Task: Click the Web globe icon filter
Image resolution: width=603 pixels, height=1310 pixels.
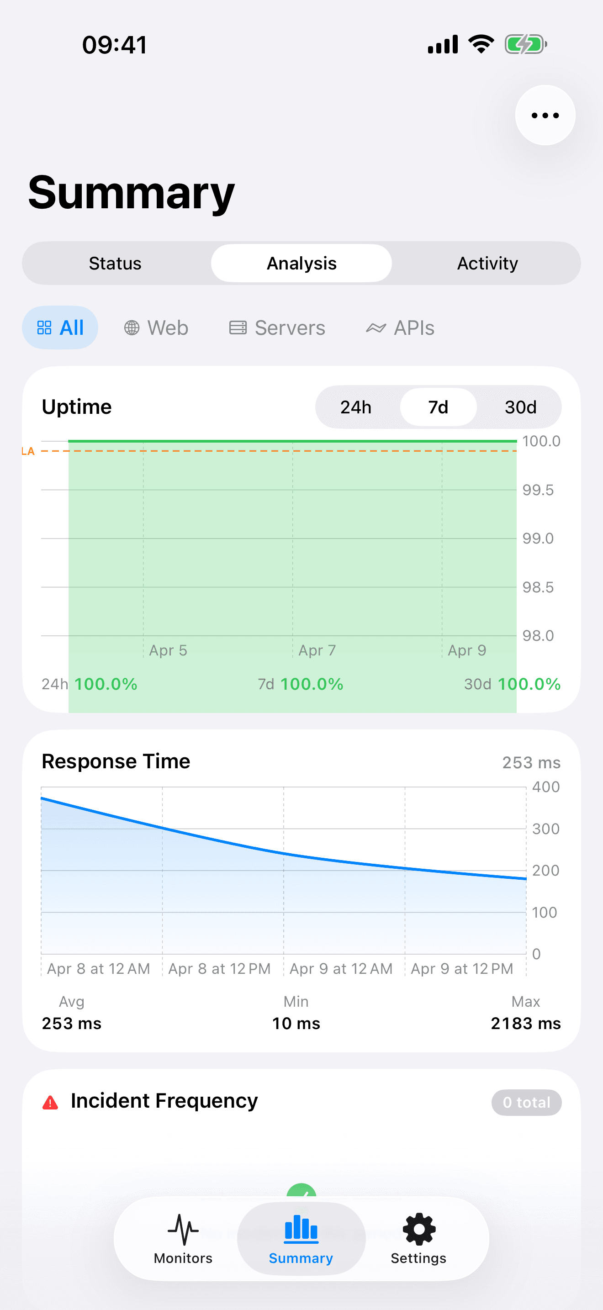Action: point(132,327)
